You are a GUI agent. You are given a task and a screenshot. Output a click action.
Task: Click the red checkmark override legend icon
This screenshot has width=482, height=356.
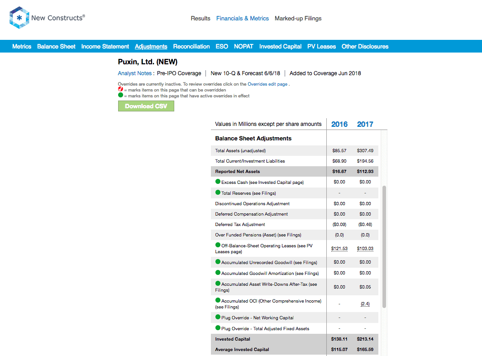coord(120,89)
